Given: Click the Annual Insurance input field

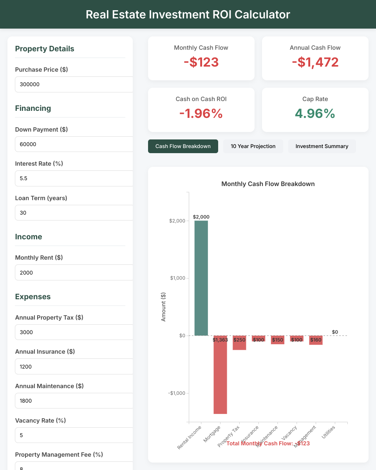Looking at the screenshot, I should [74, 367].
